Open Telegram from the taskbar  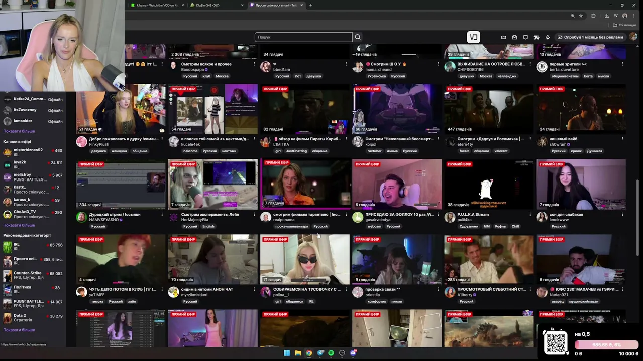tap(320, 353)
